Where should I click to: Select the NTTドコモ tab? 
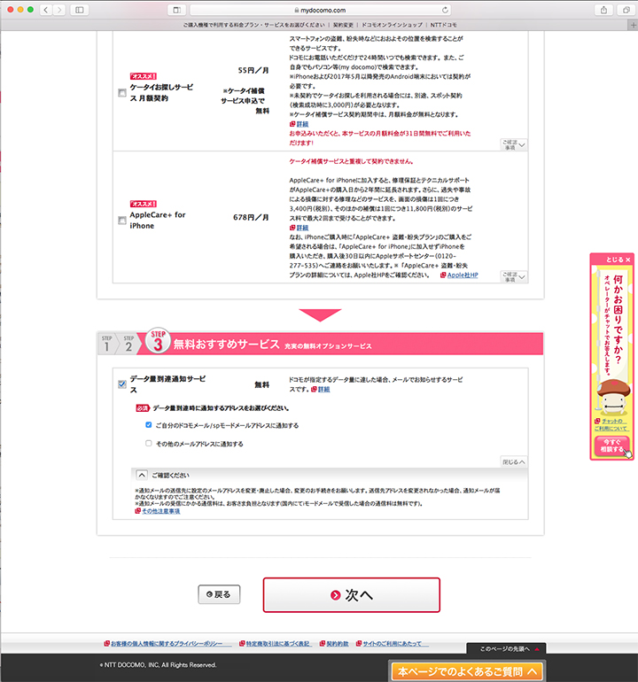pos(443,25)
